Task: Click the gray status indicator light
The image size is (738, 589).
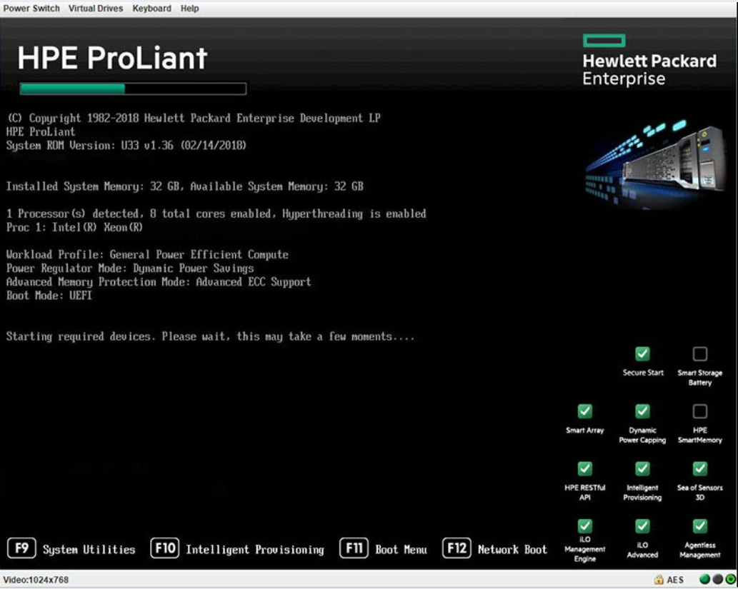Action: pyautogui.click(x=717, y=580)
